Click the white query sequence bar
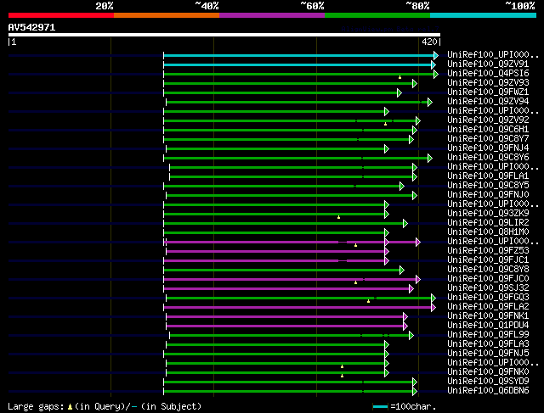This screenshot has width=544, height=413. point(224,35)
